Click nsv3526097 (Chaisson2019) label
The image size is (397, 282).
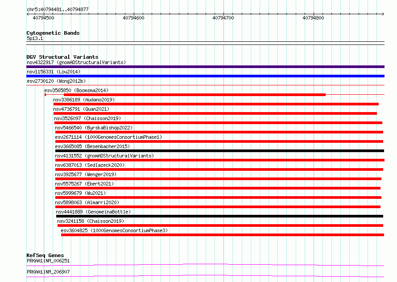[x=87, y=118]
